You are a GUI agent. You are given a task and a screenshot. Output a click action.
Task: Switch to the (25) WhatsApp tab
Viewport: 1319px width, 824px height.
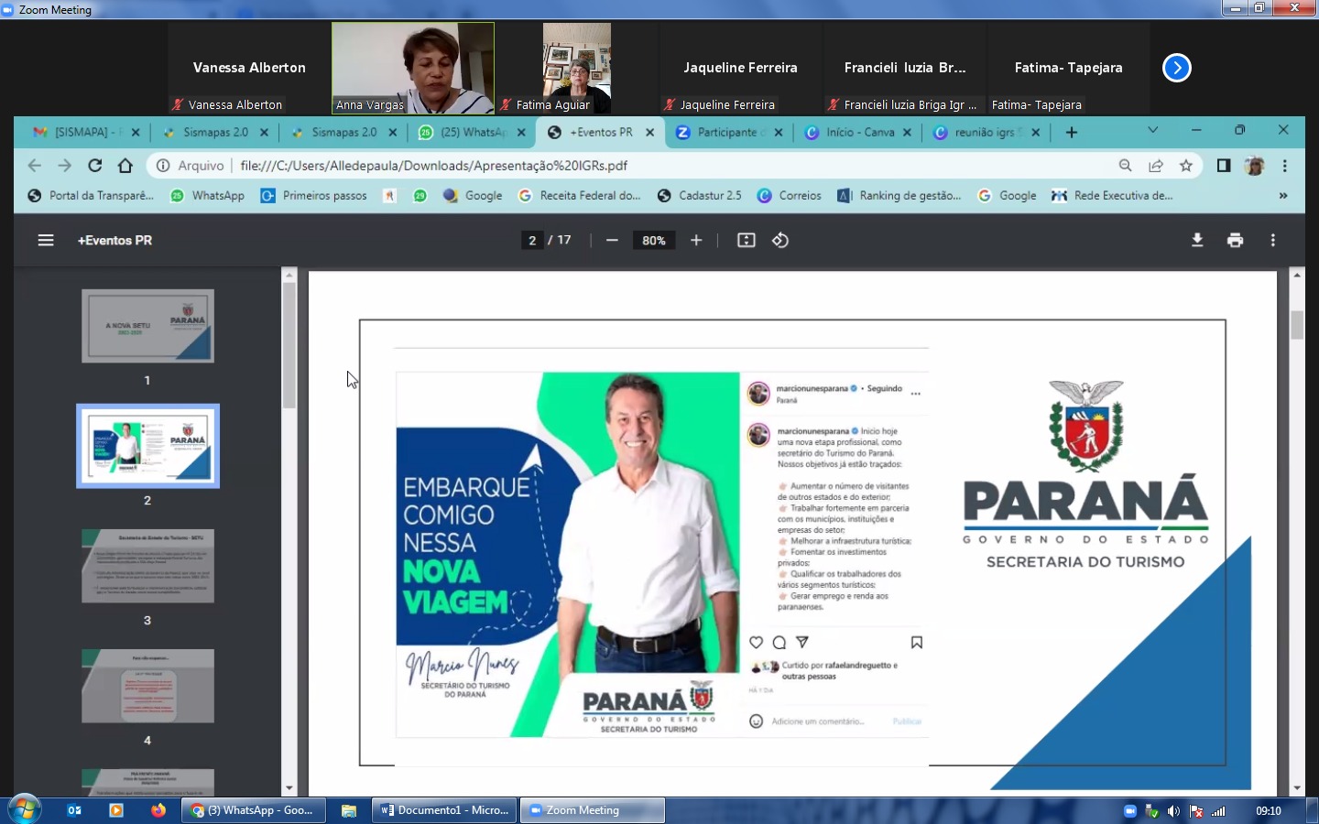point(473,132)
